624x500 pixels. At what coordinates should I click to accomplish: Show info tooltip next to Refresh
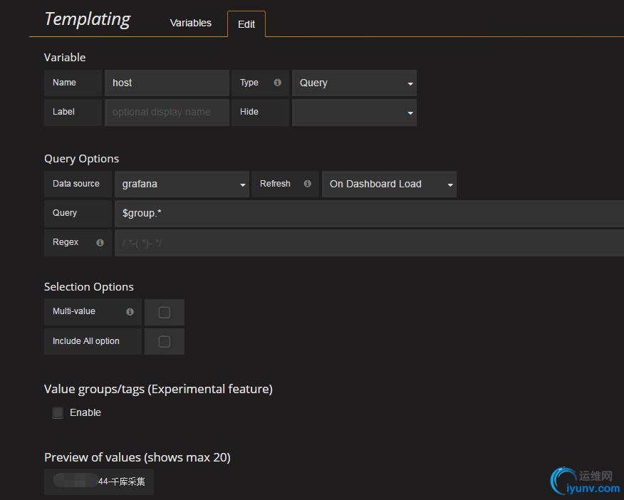click(307, 183)
